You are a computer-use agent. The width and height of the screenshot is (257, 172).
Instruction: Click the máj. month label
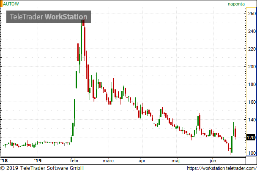[176, 161]
